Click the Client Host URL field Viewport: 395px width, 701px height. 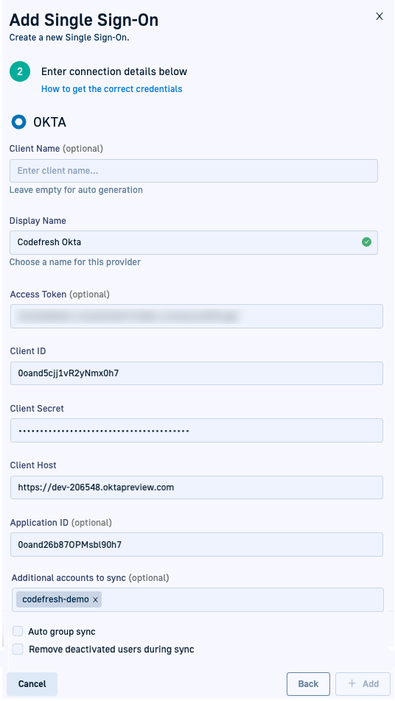[196, 487]
